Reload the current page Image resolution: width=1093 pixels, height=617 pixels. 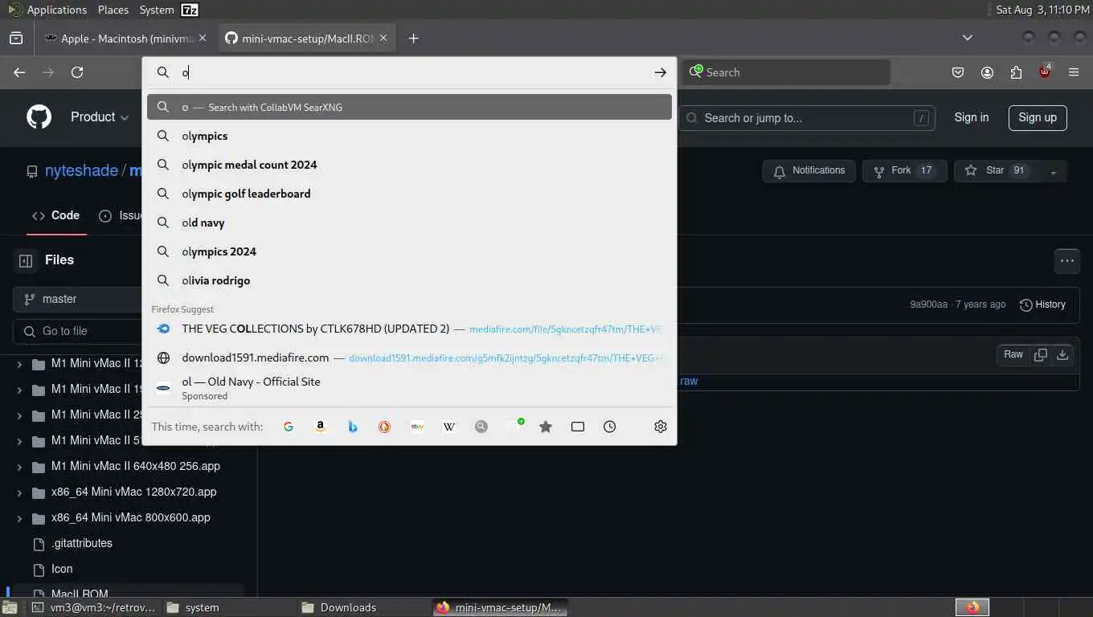tap(77, 72)
